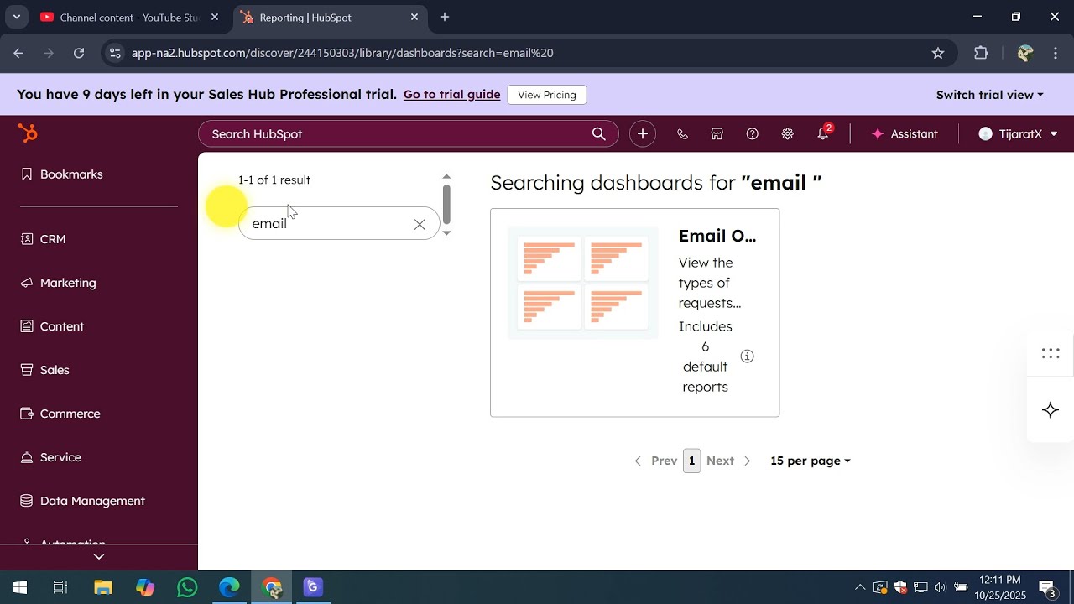Image resolution: width=1074 pixels, height=604 pixels.
Task: Click the filter panel scroll down arrow
Action: pyautogui.click(x=446, y=232)
